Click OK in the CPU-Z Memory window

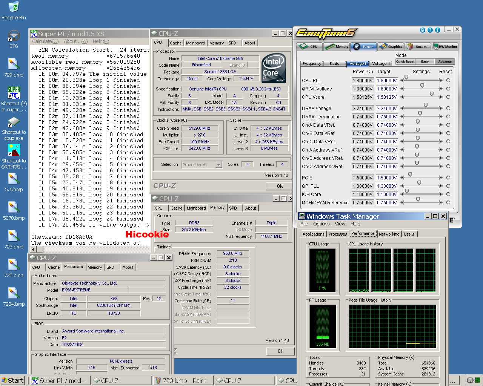click(x=280, y=351)
